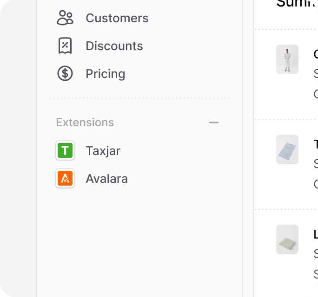The width and height of the screenshot is (318, 297).
Task: Click the orange Avalara logo icon
Action: pos(65,178)
